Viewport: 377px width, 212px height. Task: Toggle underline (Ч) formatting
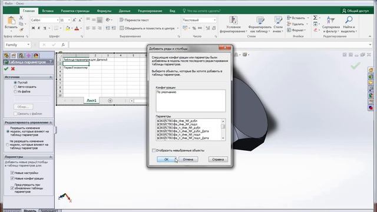(45, 28)
